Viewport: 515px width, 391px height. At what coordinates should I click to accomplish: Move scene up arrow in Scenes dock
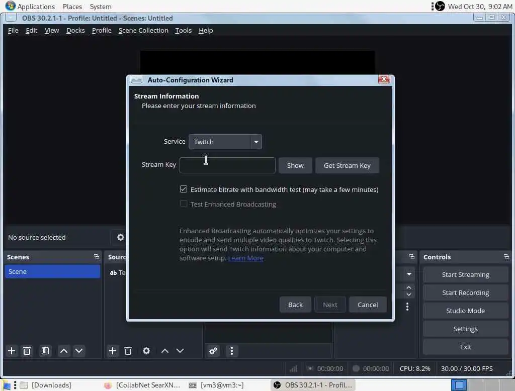(x=64, y=351)
